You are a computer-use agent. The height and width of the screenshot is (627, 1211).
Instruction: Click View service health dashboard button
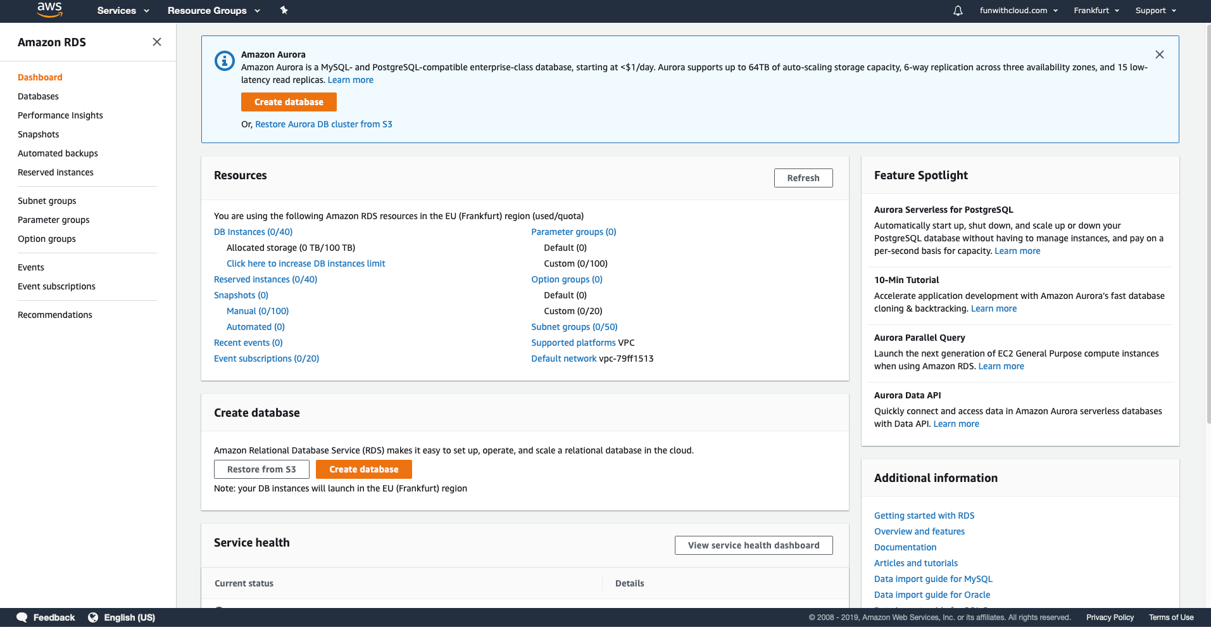[x=753, y=545]
